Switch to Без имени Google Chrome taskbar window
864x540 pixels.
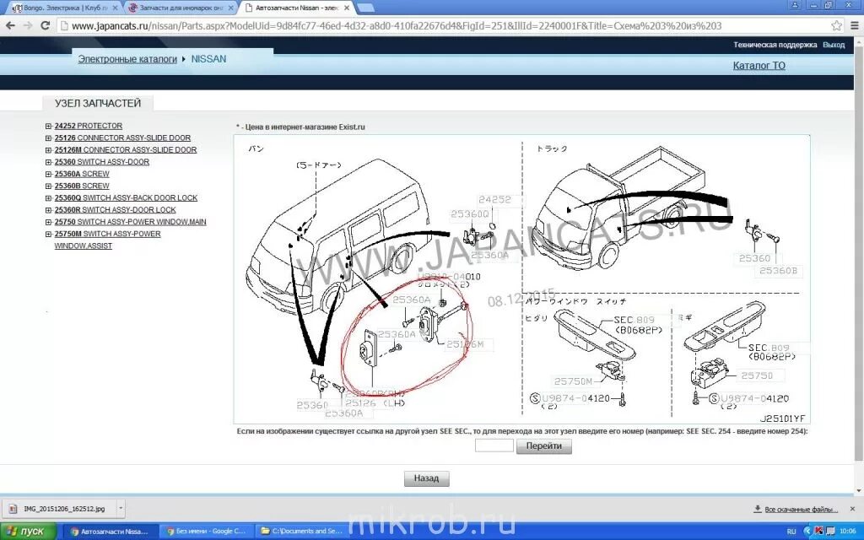pos(206,532)
